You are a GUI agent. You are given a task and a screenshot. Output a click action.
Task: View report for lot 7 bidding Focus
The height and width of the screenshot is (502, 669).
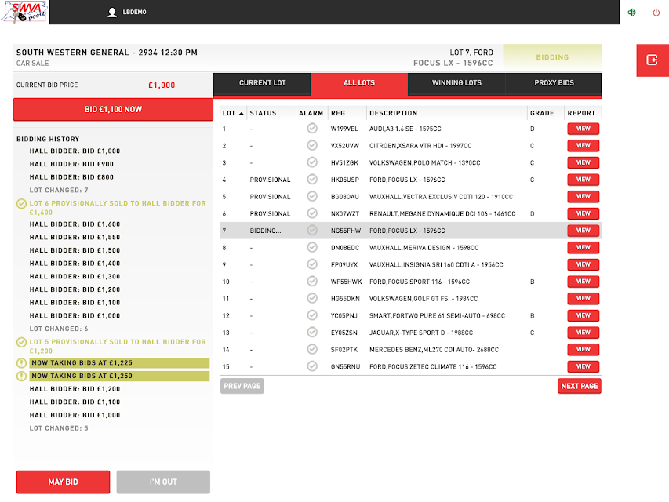click(x=584, y=231)
